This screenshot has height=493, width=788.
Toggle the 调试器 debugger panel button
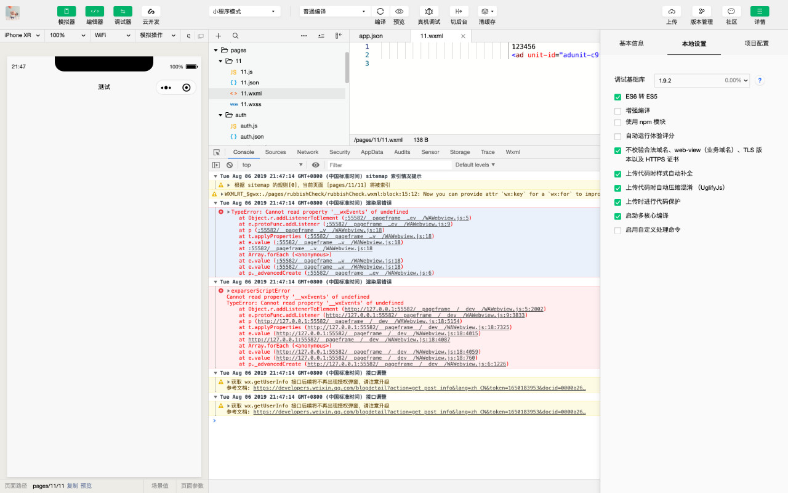123,11
